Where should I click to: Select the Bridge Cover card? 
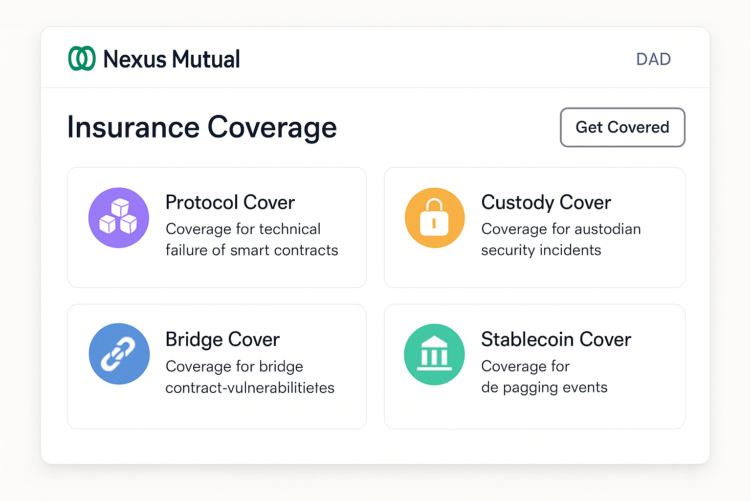coord(217,366)
